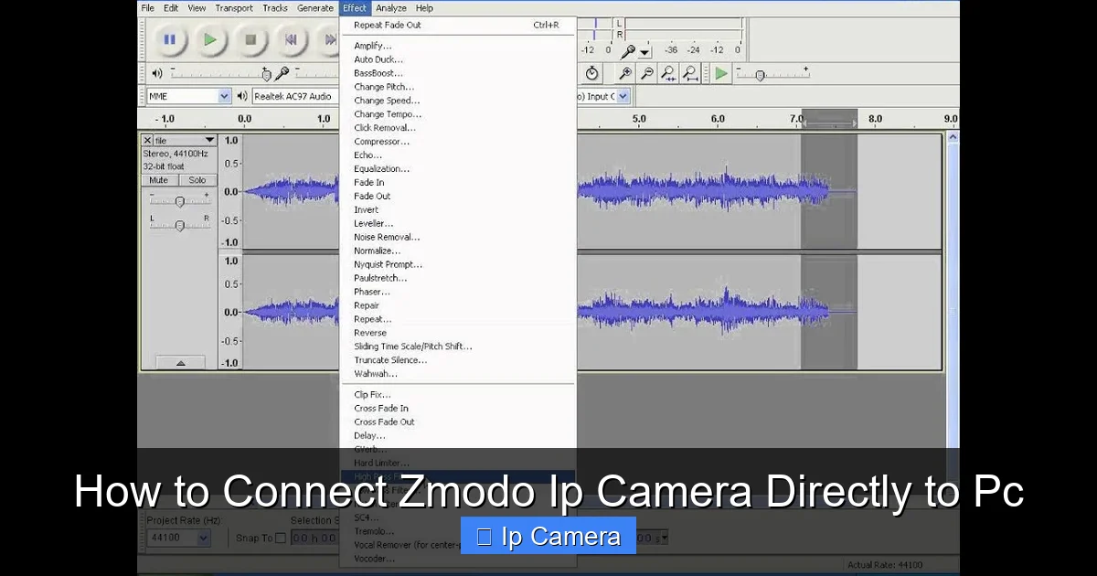Click the output volume speaker icon
Image resolution: width=1097 pixels, height=576 pixels.
157,73
